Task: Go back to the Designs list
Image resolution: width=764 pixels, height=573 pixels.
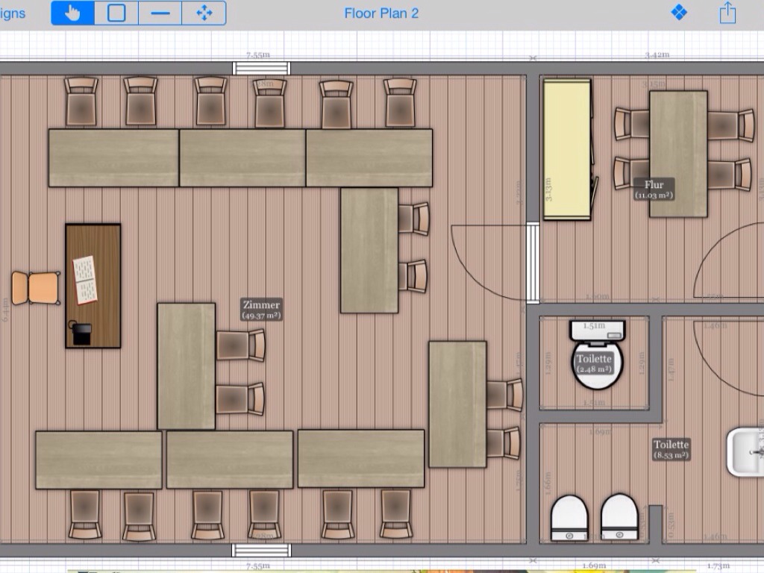Action: coord(13,13)
